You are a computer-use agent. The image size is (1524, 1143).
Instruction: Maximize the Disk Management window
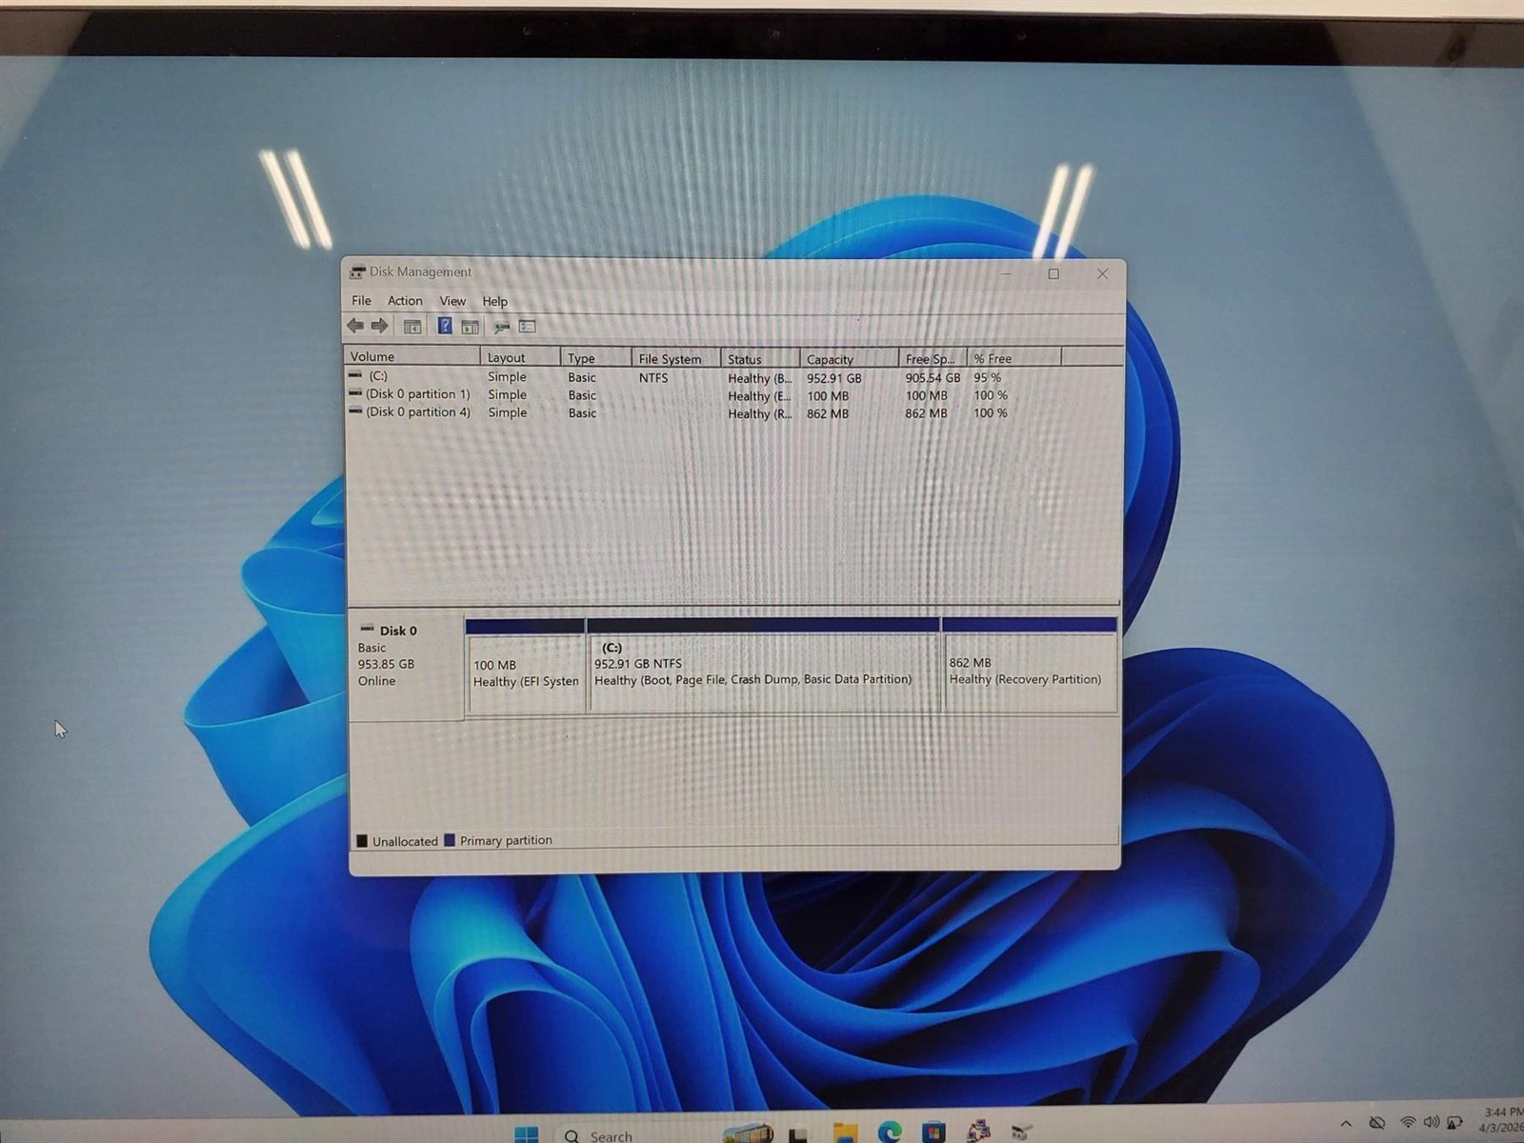pyautogui.click(x=1053, y=274)
